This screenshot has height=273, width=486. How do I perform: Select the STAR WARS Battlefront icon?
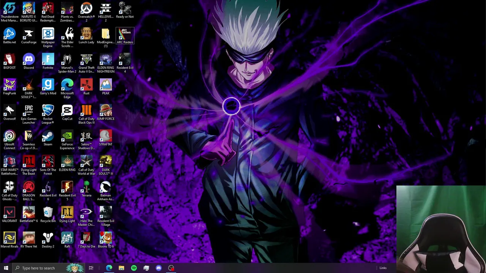(9, 165)
